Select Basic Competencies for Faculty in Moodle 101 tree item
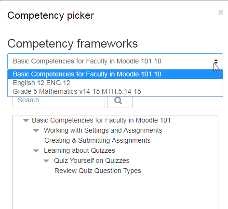Image resolution: width=228 pixels, height=209 pixels. [101, 120]
